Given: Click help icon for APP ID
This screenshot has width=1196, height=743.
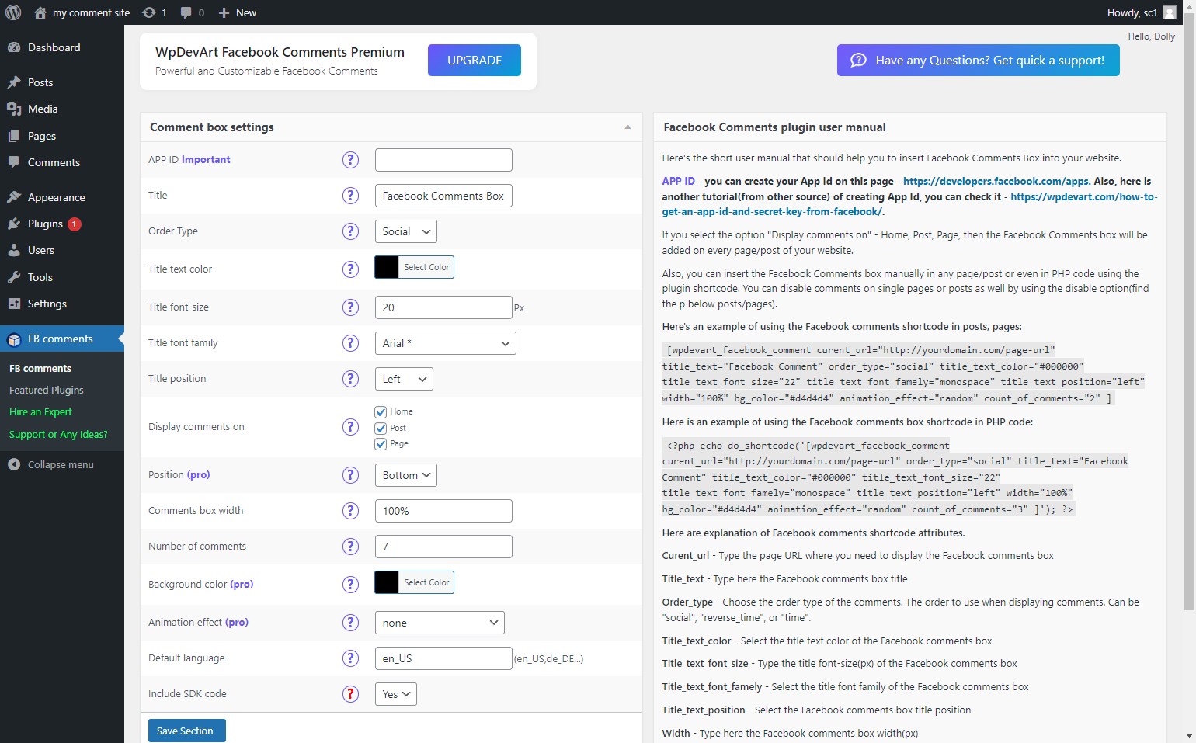Looking at the screenshot, I should [351, 160].
